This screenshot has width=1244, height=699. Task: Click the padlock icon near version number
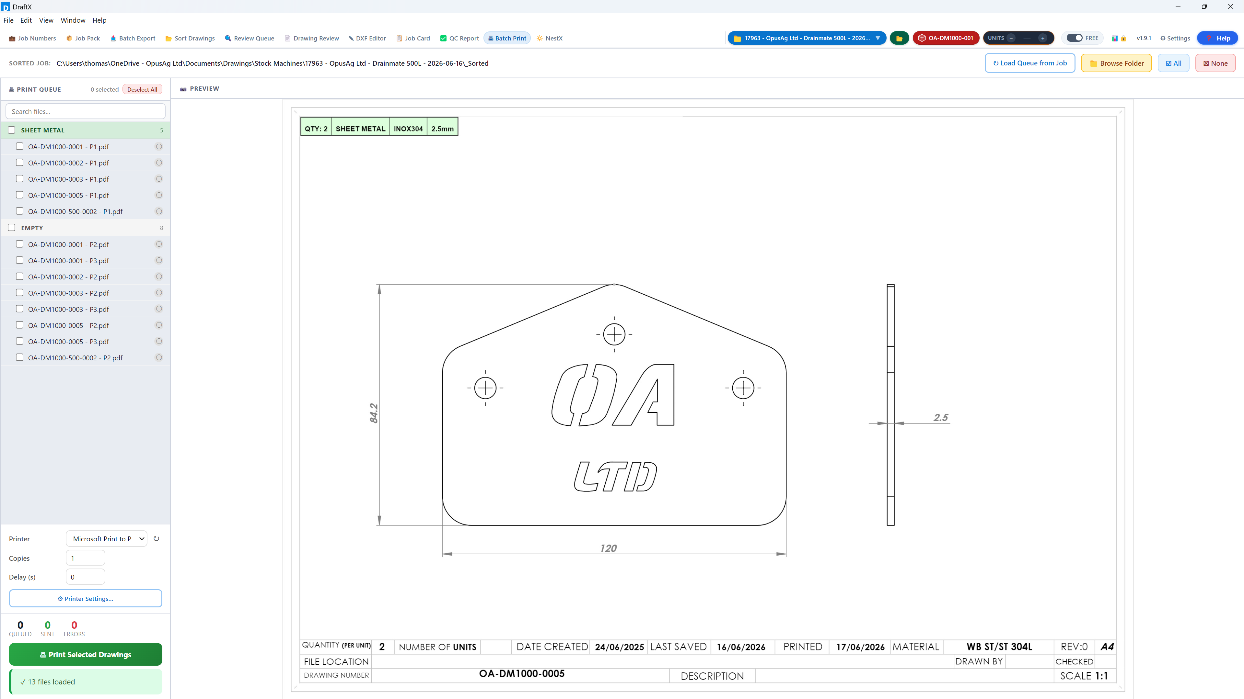point(1123,39)
